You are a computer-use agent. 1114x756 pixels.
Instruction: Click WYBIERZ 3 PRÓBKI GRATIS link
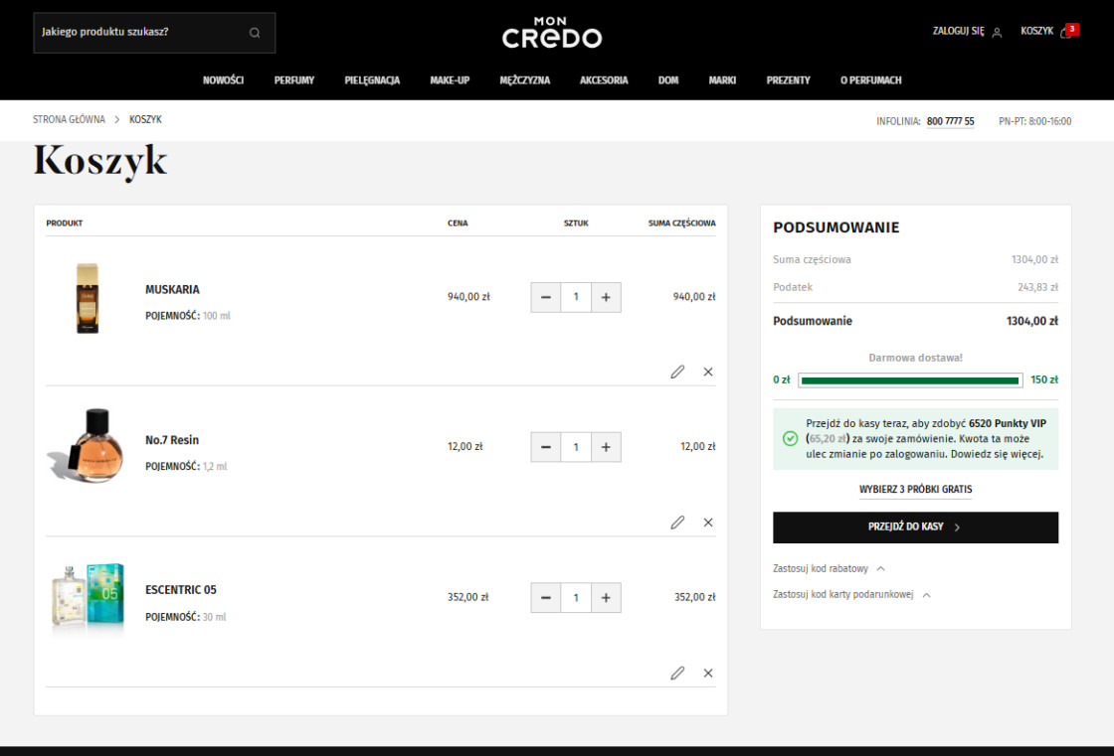[x=915, y=490]
